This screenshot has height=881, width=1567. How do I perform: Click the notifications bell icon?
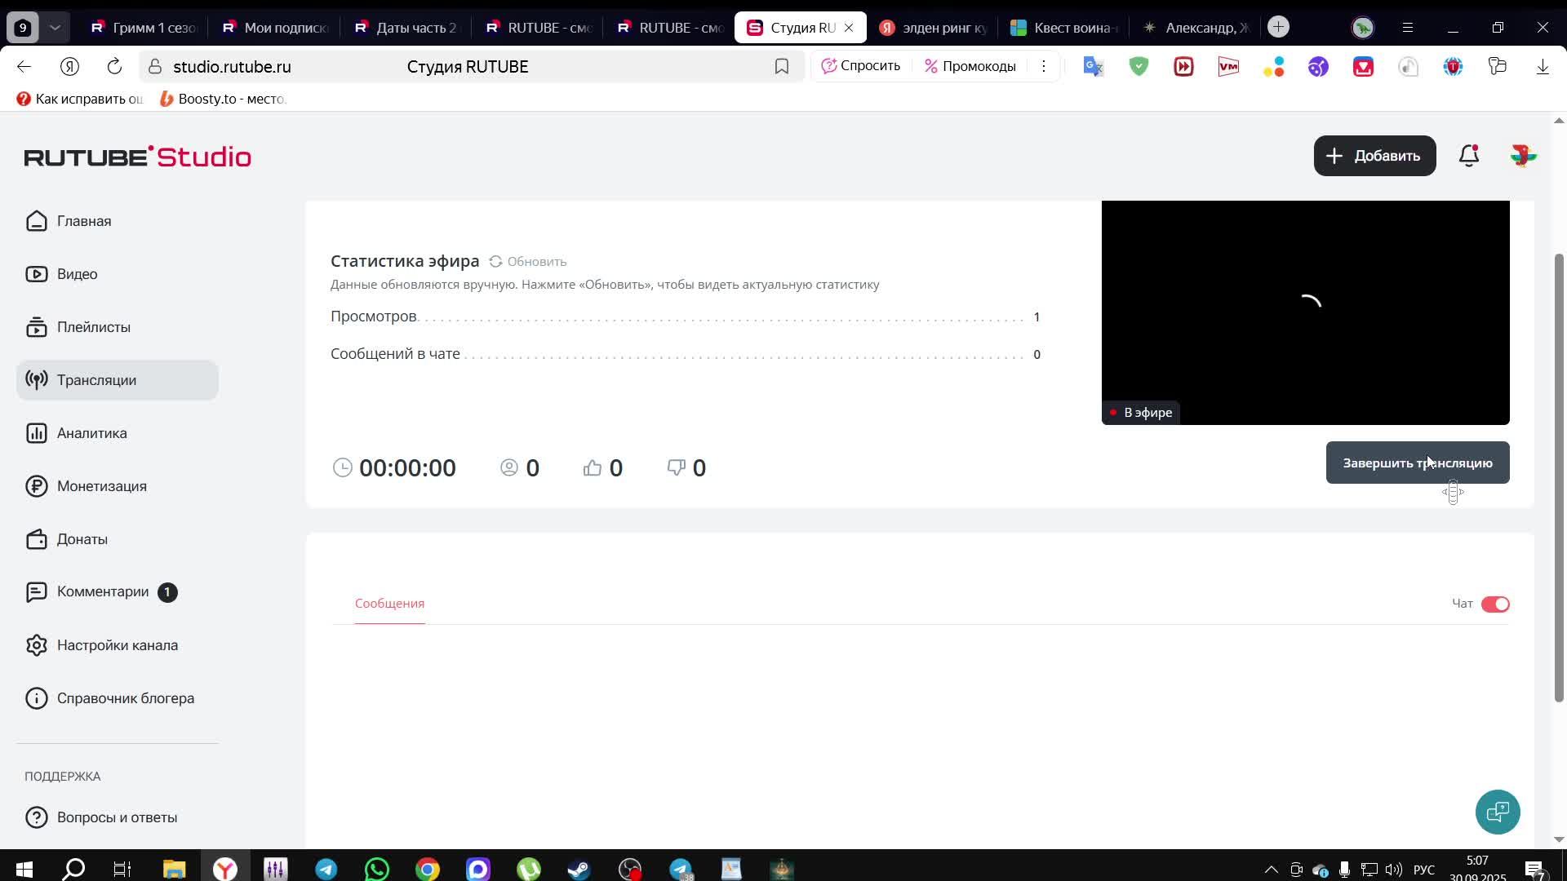tap(1469, 156)
